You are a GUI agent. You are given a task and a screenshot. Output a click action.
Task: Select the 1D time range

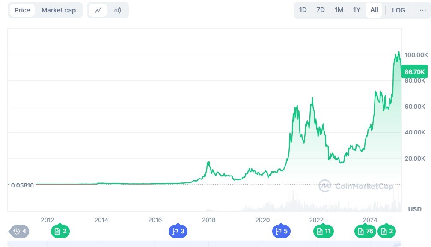tap(303, 10)
